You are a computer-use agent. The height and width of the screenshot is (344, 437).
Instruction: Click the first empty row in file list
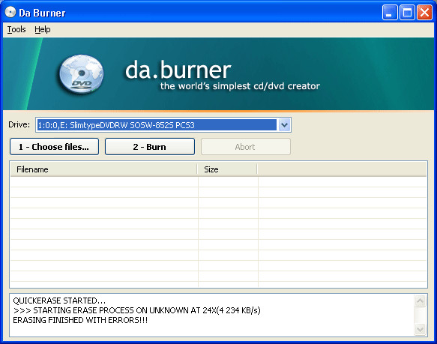pos(219,182)
